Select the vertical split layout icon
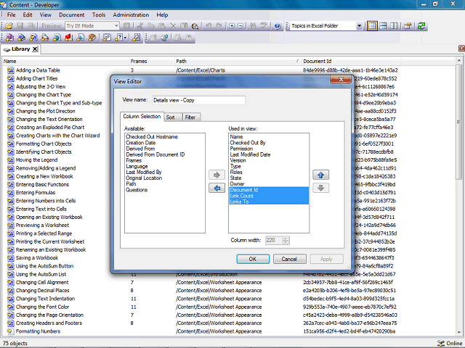465x348 pixels. point(394,26)
